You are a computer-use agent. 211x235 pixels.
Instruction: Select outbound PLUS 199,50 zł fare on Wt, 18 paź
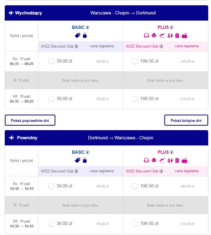pyautogui.click(x=135, y=99)
